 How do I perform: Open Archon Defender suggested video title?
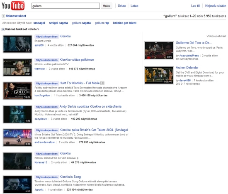pyautogui.click(x=187, y=67)
